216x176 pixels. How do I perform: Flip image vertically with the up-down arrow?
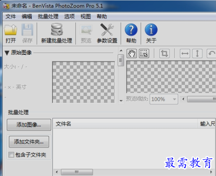point(197,54)
